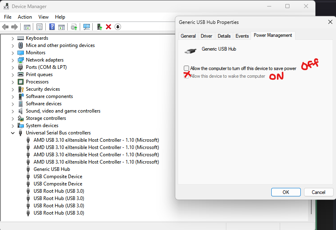Expand the Print queues node
The width and height of the screenshot is (336, 230).
point(13,75)
